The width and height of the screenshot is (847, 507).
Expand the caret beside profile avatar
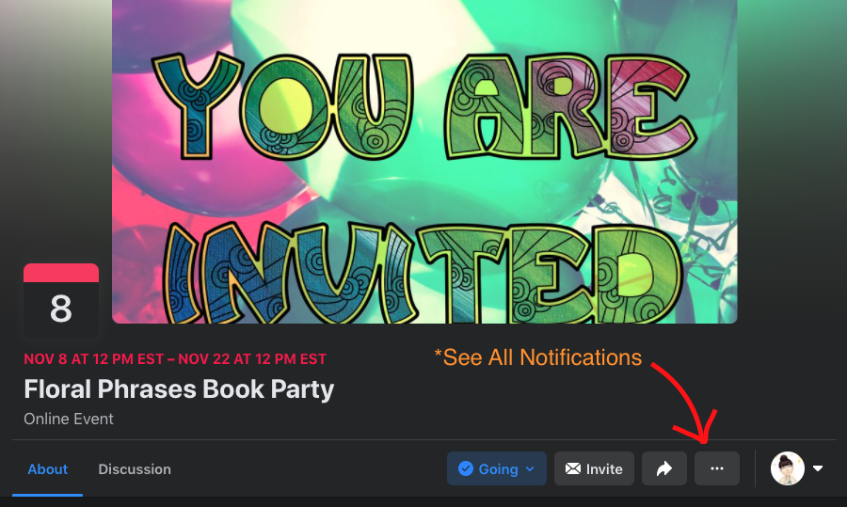point(818,468)
